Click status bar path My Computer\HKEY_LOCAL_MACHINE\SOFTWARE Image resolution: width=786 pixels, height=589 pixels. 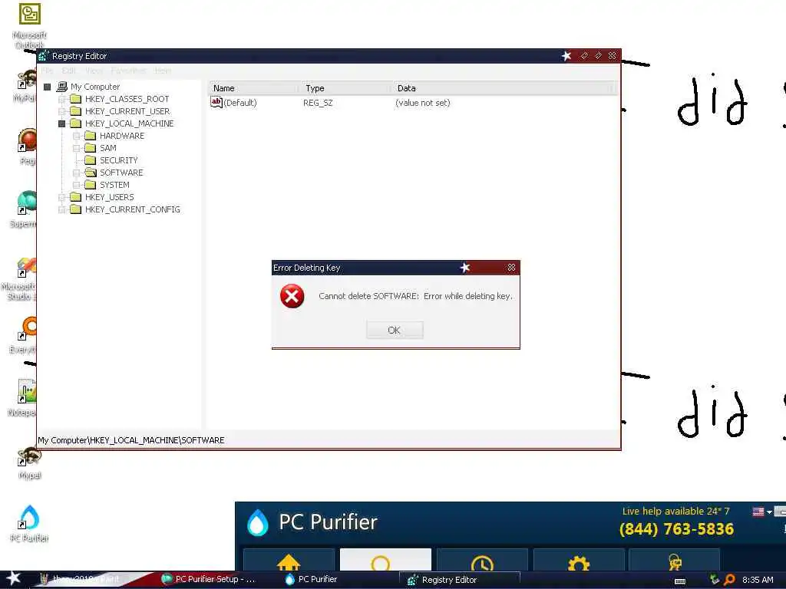tap(131, 440)
